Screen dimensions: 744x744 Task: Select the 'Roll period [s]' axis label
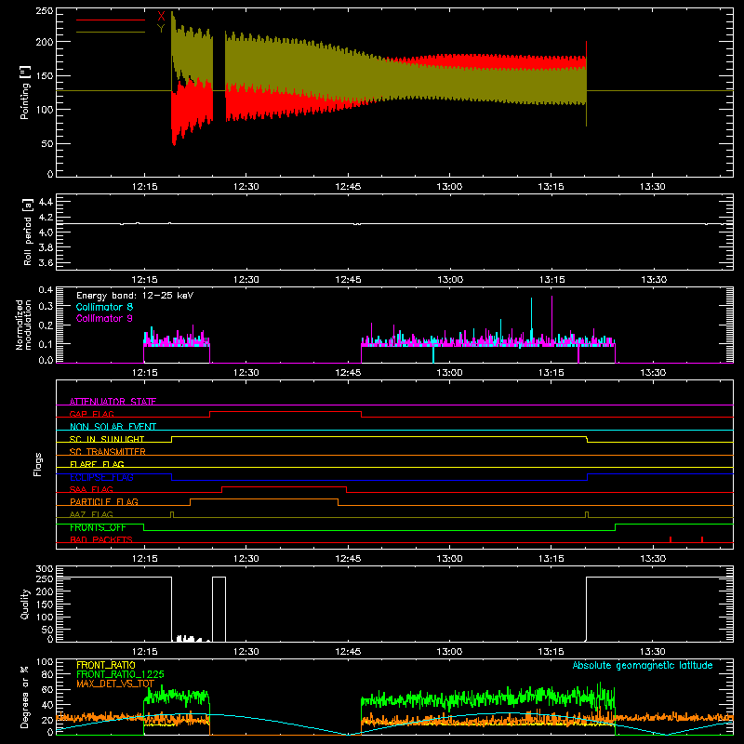click(28, 232)
